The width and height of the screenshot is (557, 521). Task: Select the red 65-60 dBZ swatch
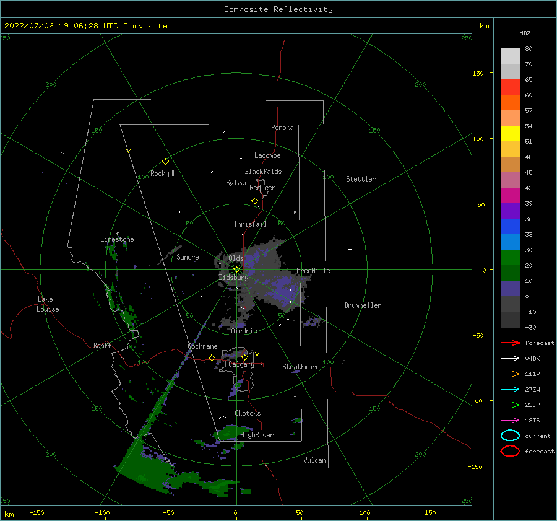coord(510,87)
